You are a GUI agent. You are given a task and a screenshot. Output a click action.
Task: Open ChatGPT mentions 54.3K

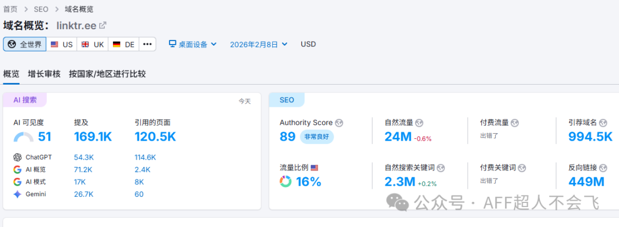coord(84,157)
